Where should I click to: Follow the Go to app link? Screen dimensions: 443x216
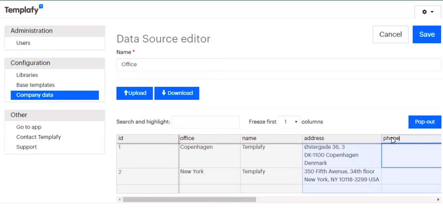pyautogui.click(x=29, y=127)
